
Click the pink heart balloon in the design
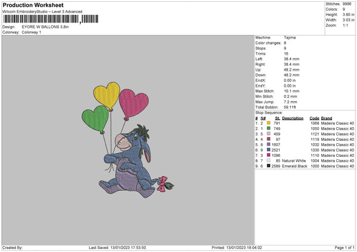(x=134, y=102)
